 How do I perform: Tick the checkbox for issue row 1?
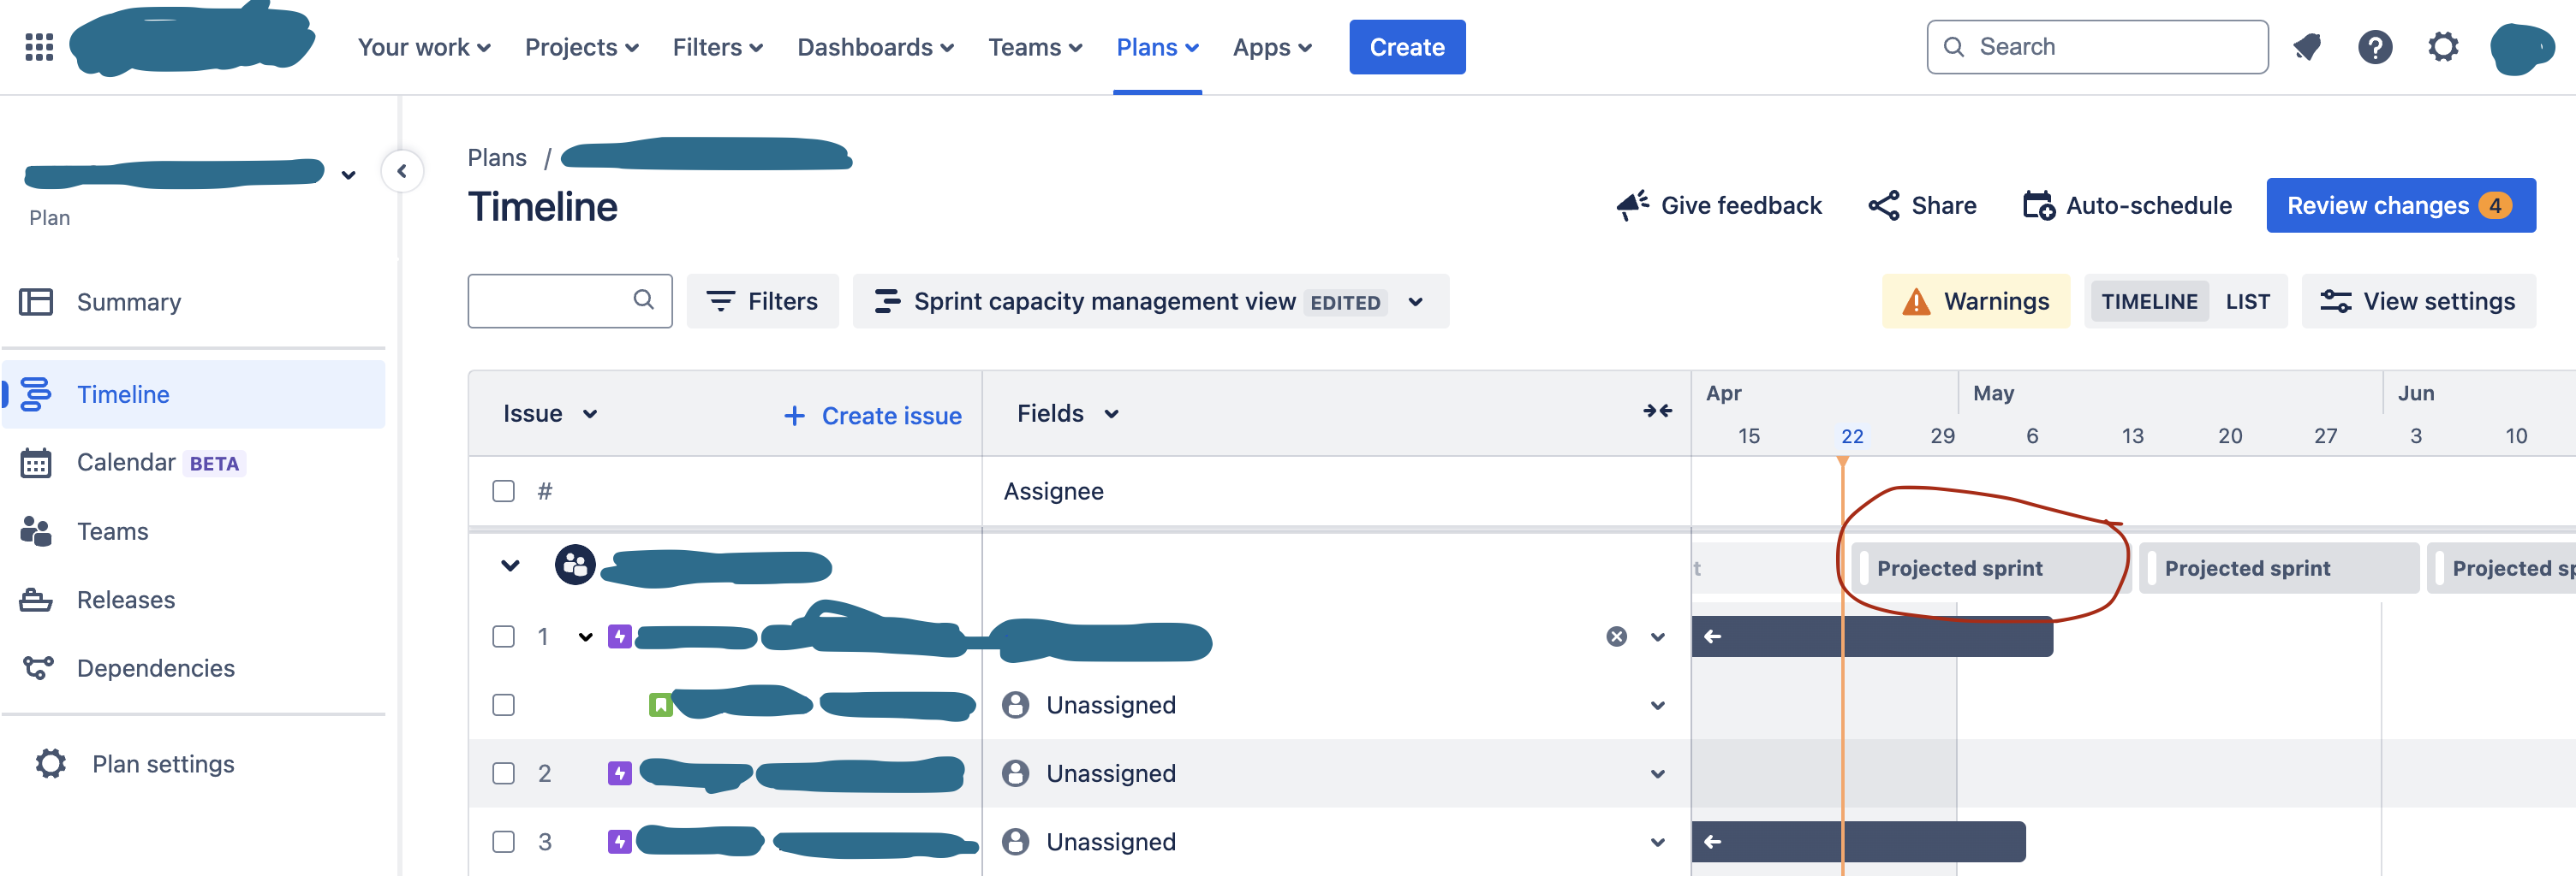tap(504, 636)
